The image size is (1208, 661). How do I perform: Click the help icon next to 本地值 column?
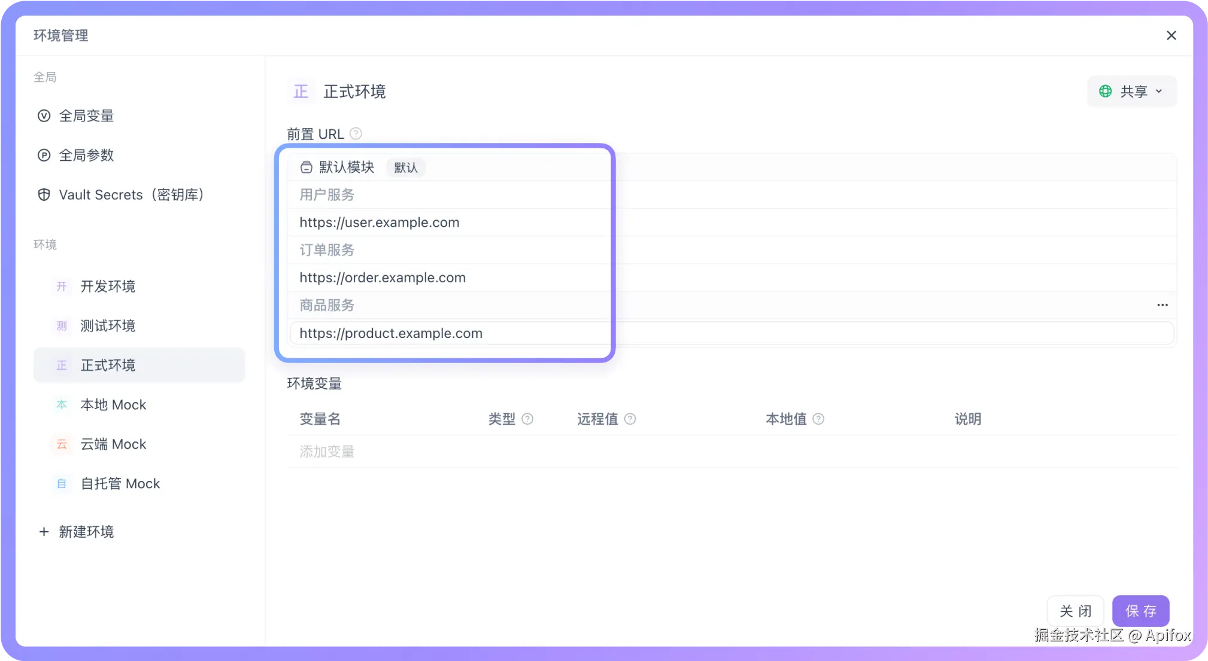[818, 419]
